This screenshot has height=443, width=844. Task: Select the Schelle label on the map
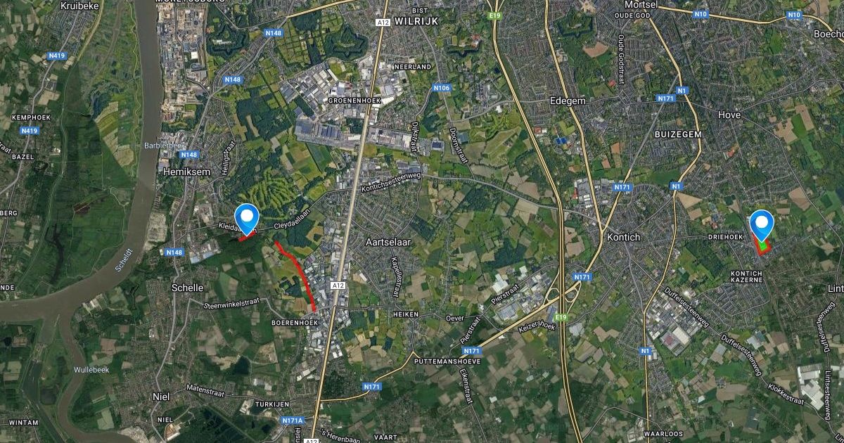(188, 288)
